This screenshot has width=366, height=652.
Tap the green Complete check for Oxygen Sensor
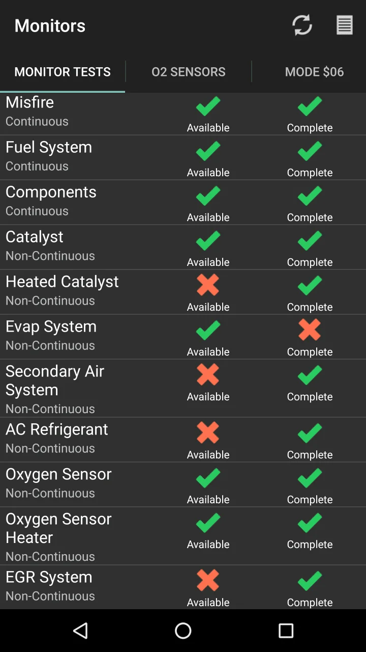click(310, 478)
